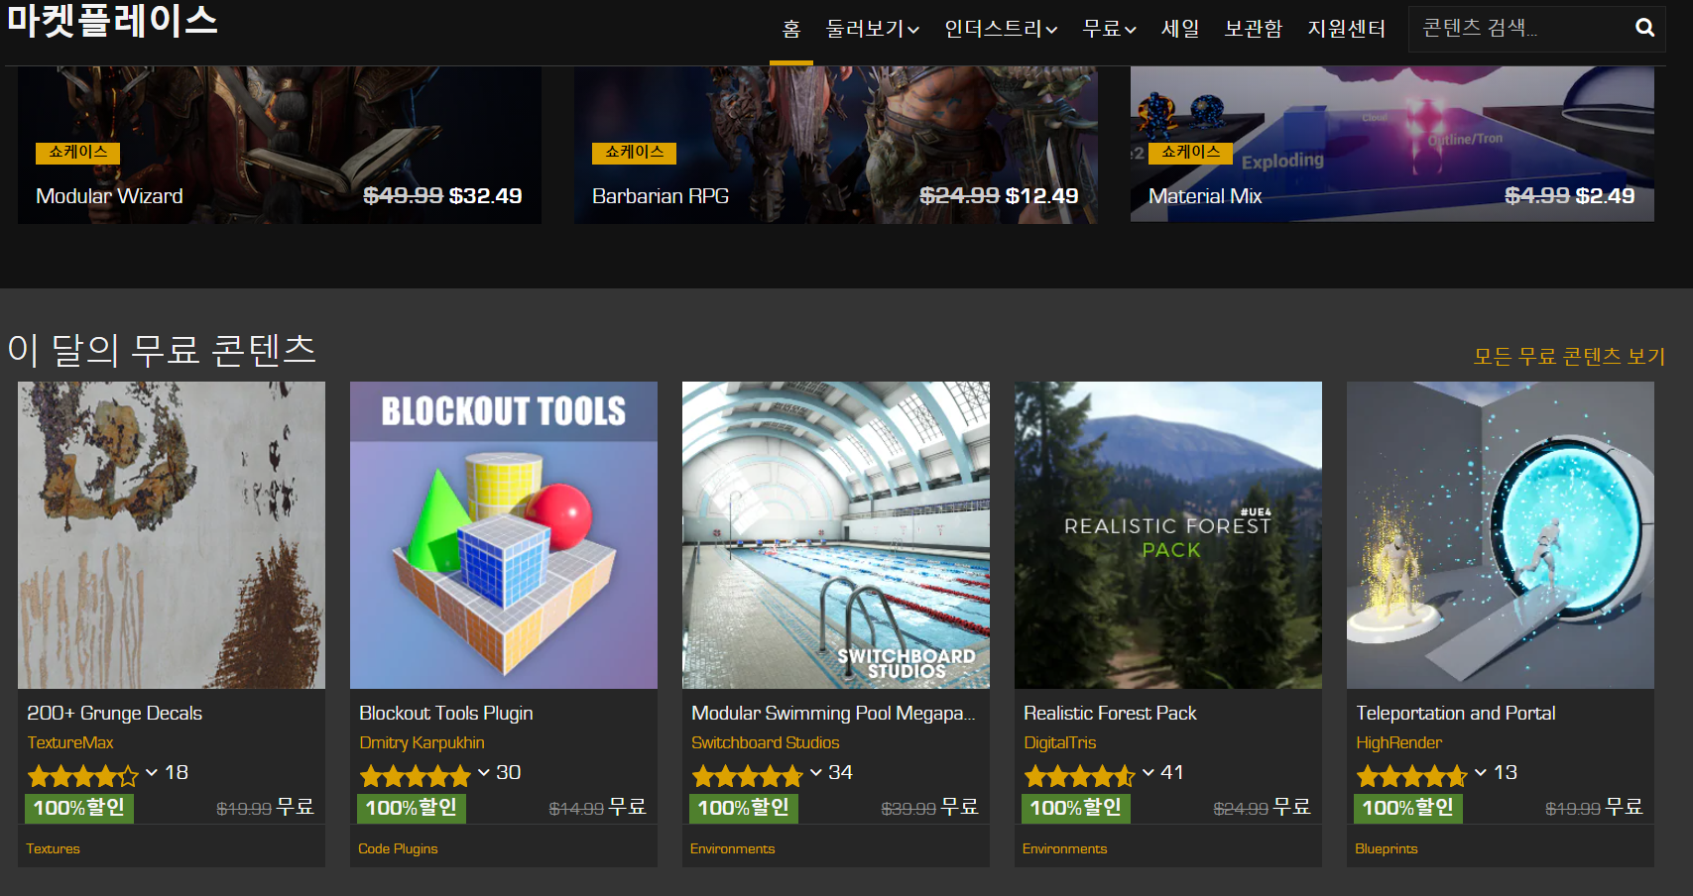
Task: Open the Code Plugins category link
Action: point(398,848)
